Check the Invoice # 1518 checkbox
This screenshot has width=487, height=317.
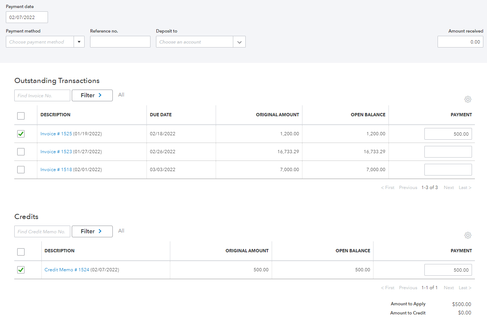[x=21, y=170]
